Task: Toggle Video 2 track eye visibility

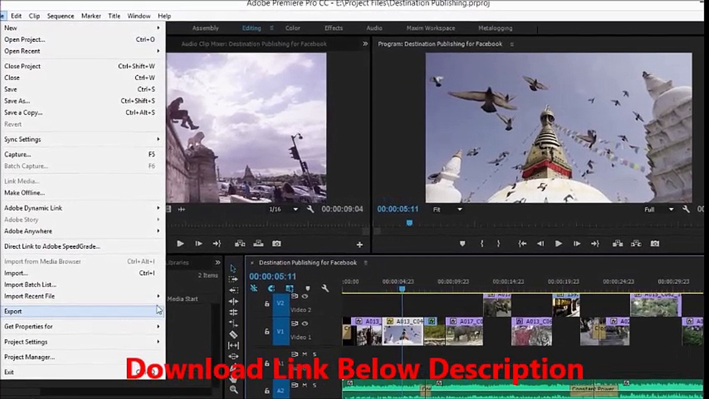Action: coord(305,296)
